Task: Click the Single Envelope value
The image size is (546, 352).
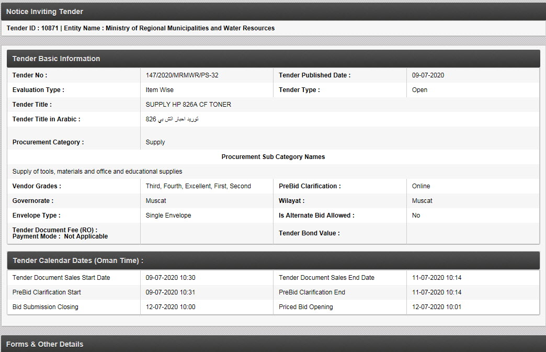Action: point(168,215)
